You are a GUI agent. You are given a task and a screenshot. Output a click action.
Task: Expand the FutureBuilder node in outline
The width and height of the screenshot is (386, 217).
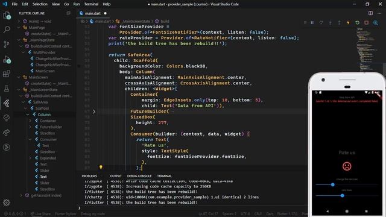click(x=30, y=127)
